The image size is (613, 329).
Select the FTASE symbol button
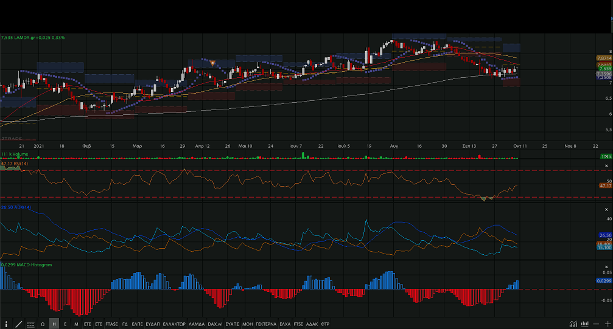(x=112, y=324)
